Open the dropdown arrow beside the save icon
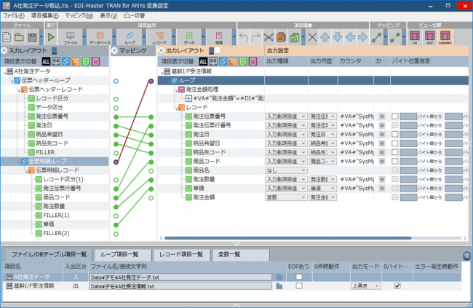473x308 pixels. click(41, 38)
